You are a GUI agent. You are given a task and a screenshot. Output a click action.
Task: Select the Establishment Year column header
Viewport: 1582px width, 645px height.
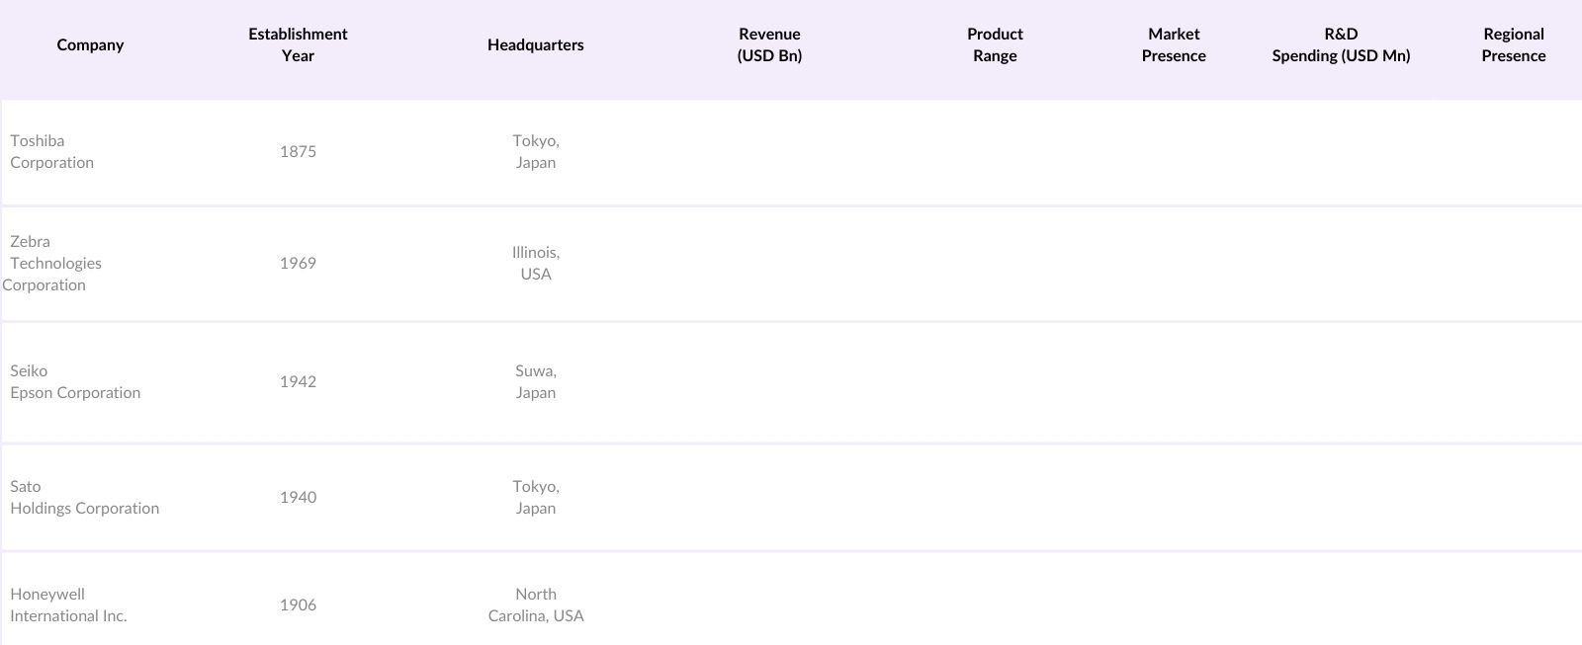tap(298, 45)
